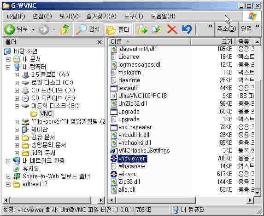Expand 내 문서 tree node
The image size is (264, 216).
8,59
